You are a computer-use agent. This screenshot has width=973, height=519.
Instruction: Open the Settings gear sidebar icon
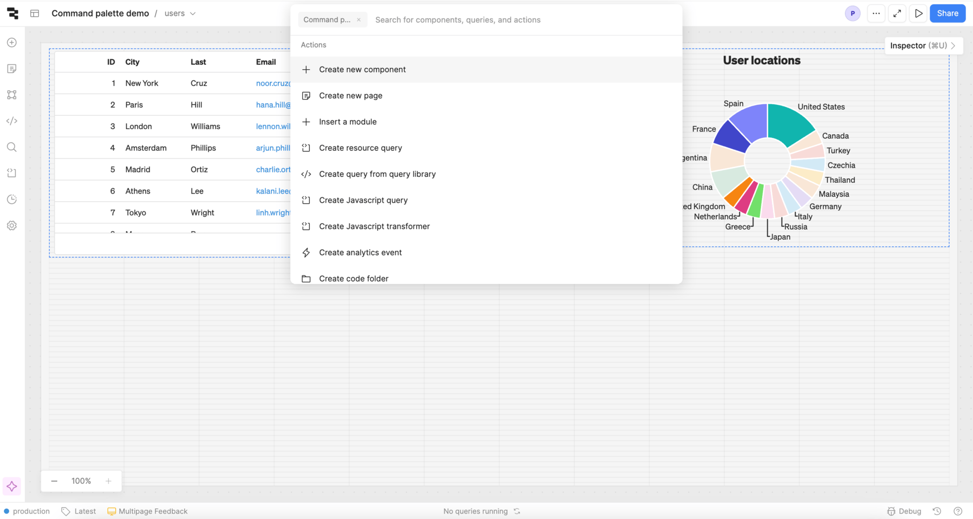click(x=12, y=225)
